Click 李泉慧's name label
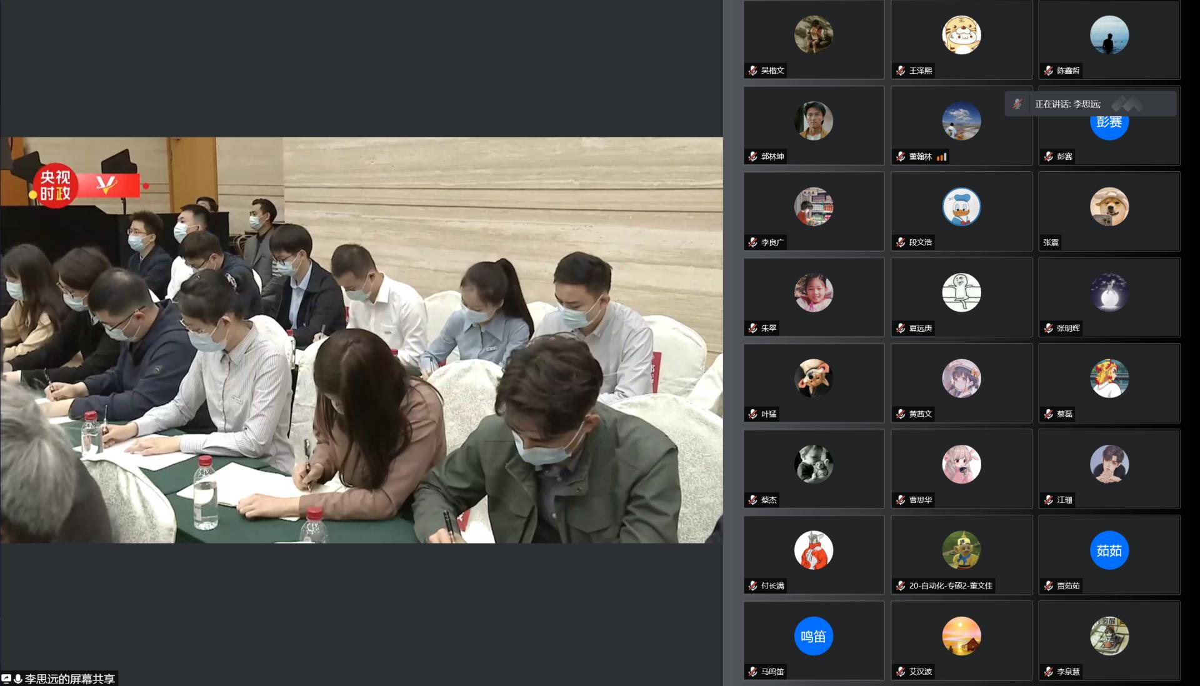Screen dimensions: 1200x686 (1068, 672)
